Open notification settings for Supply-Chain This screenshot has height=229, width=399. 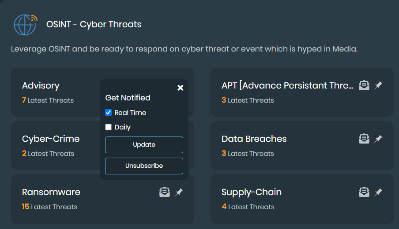tap(364, 192)
